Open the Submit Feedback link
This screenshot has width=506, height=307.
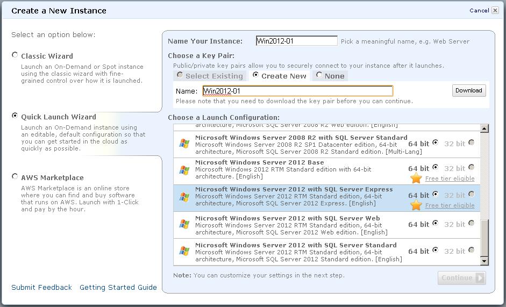(41, 288)
